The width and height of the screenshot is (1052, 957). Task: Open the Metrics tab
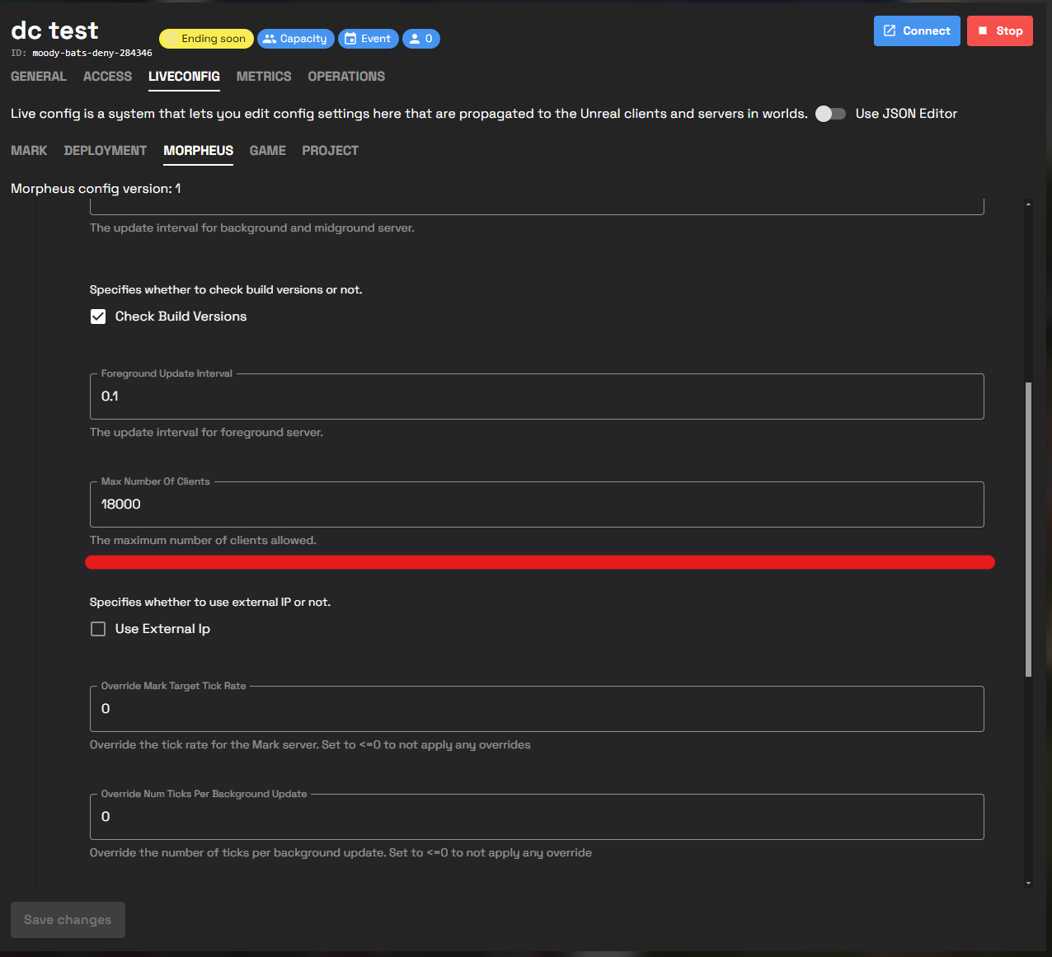[x=264, y=77]
